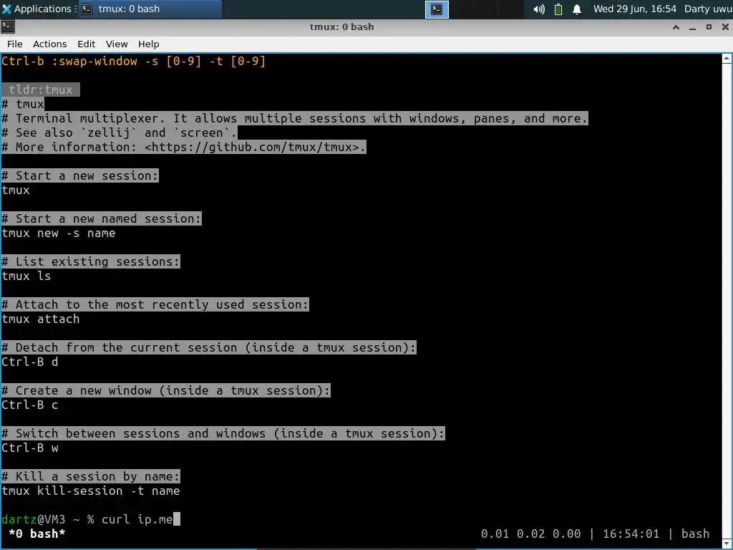Screen dimensions: 733x550
Task: Click the scrollbar down arrow
Action: 727,543
